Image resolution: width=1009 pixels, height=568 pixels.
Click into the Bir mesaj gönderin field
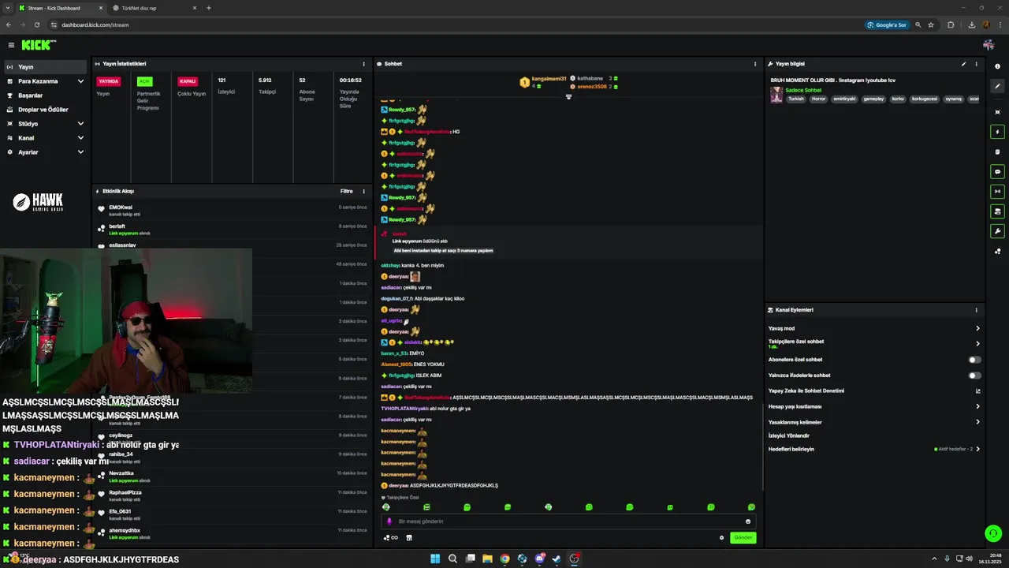click(x=568, y=521)
